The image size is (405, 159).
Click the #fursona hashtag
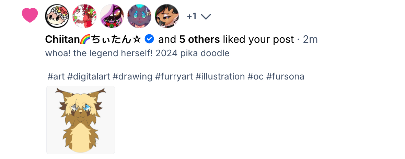tap(285, 76)
